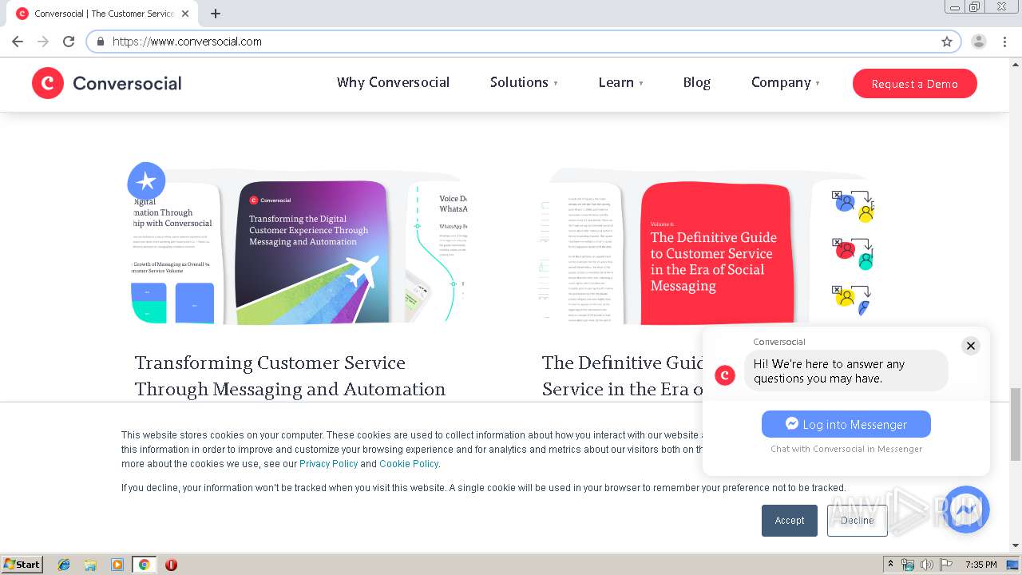Click the chat greeting message bubble
Viewport: 1022px width, 575px height.
pos(846,371)
